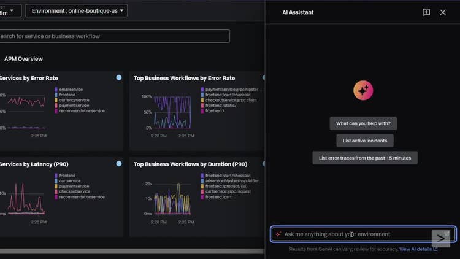Viewport: 460px width, 259px height.
Task: Open the Environment online-boutique-us dropdown
Action: coord(76,10)
